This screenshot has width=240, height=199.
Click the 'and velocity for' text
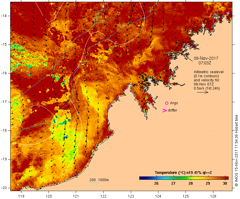206,80
